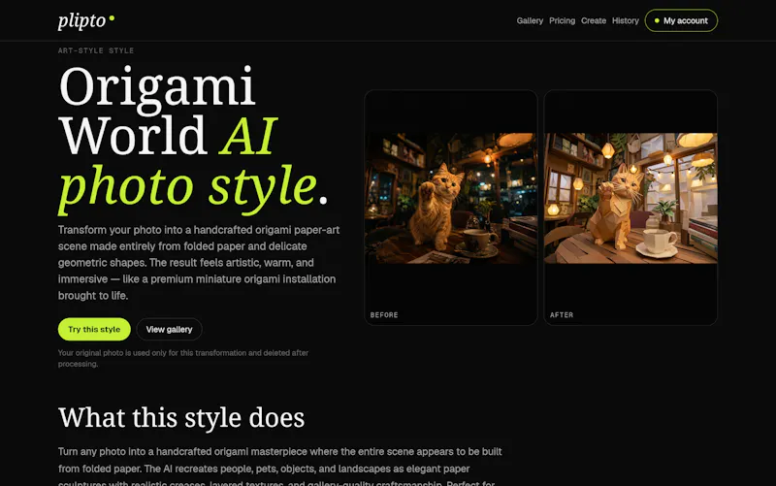Viewport: 776px width, 486px height.
Task: Select the BEFORE cat photo thumbnail
Action: pyautogui.click(x=451, y=198)
